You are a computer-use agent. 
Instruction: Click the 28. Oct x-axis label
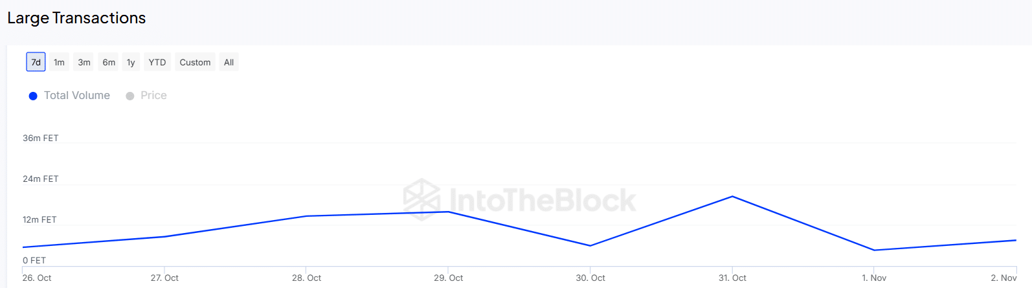point(306,278)
